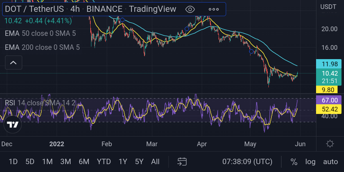Click the USDT currency label

[x=328, y=7]
